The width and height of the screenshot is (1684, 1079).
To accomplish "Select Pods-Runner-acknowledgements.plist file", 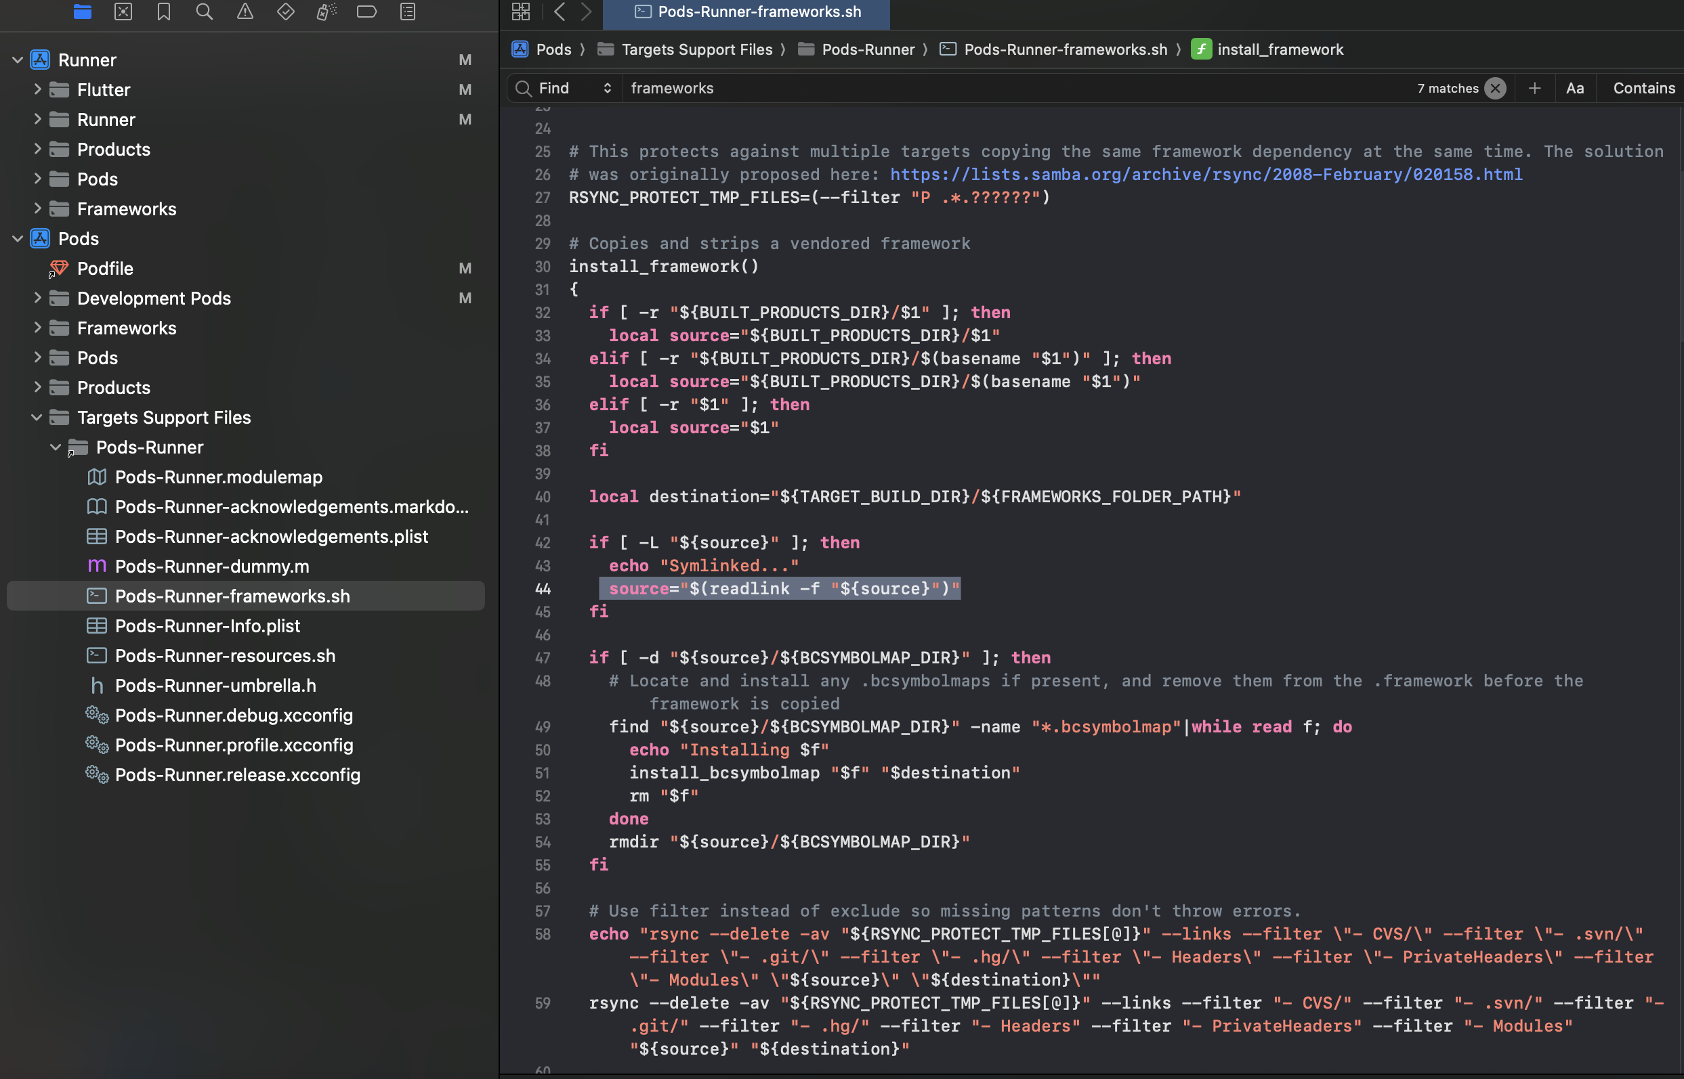I will [x=272, y=537].
